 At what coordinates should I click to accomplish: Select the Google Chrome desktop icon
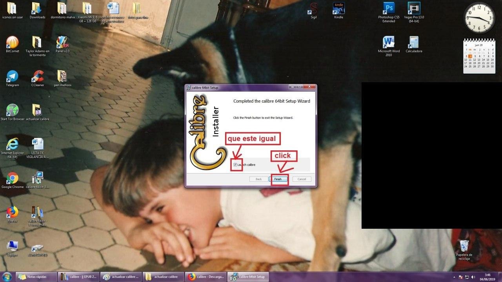(13, 180)
